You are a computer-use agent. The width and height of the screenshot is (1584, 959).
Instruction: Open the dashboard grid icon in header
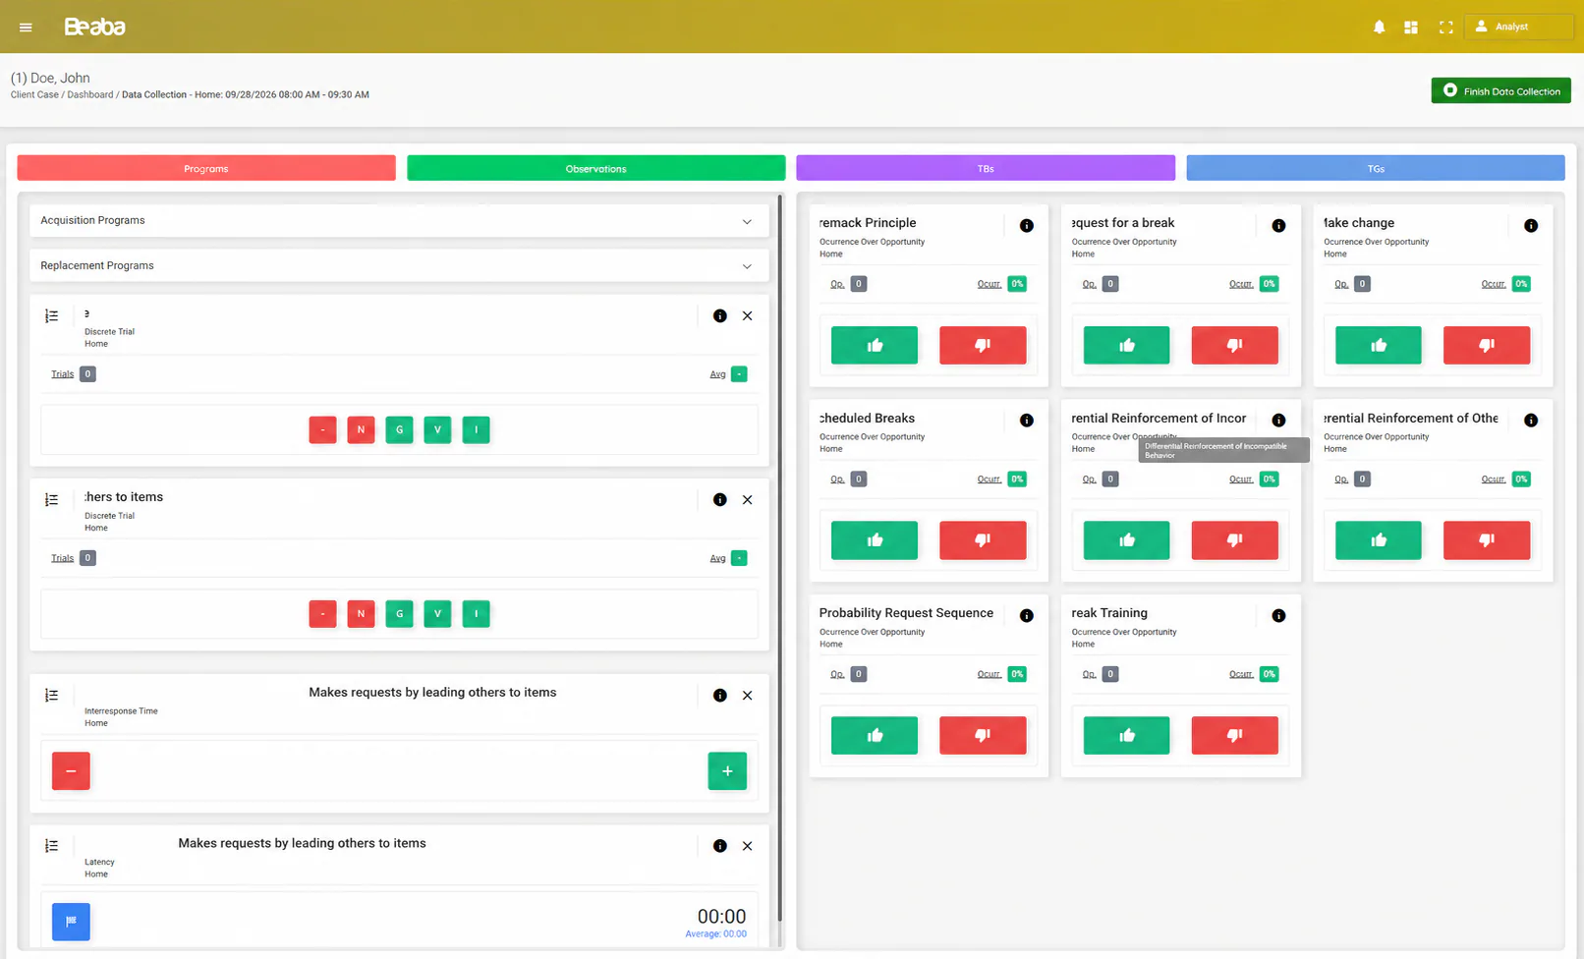click(1411, 28)
